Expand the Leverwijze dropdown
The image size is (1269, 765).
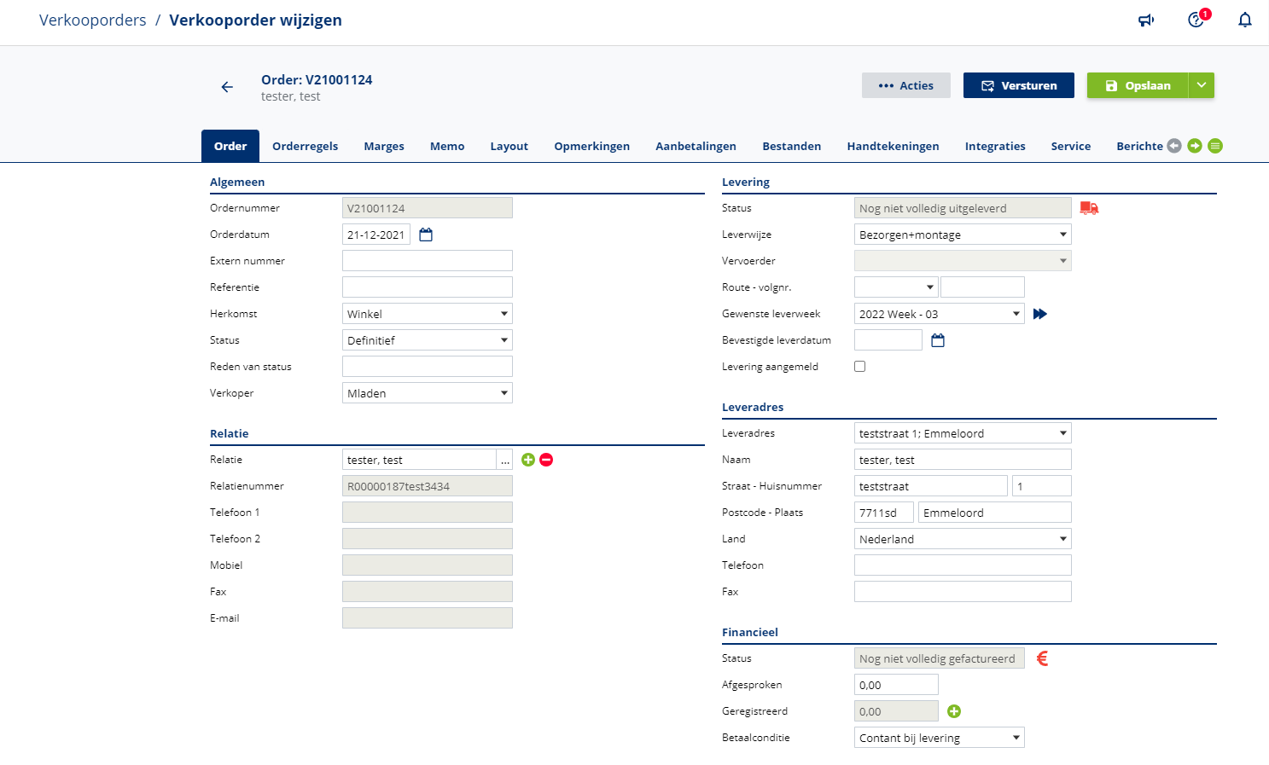962,235
